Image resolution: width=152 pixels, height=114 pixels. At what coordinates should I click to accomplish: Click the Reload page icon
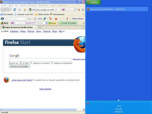pyautogui.click(x=15, y=10)
